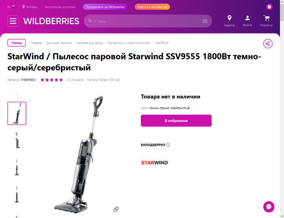Click the info icon next to ВАЙЛДБЕРРИЗ
Screen dimensions: 284x218
[x=168, y=145]
